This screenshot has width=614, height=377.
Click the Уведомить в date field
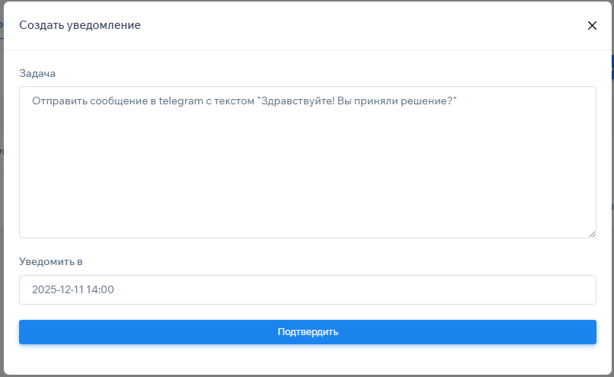click(x=307, y=289)
